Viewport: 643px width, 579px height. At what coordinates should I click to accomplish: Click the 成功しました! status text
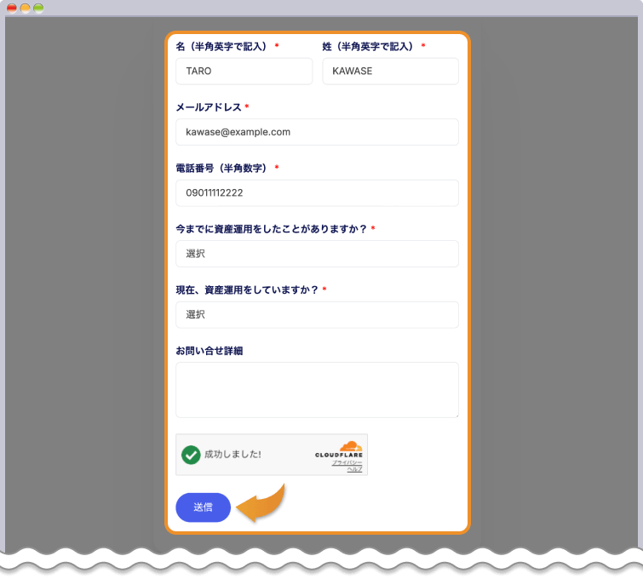233,455
